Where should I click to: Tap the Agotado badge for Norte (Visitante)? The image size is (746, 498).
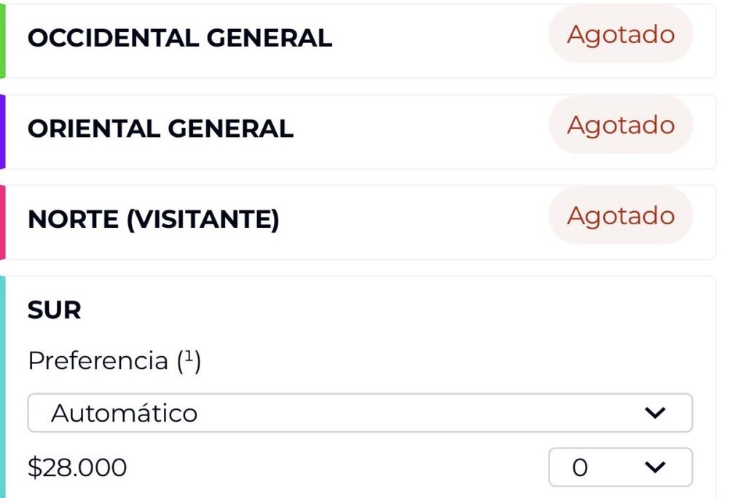tap(621, 216)
